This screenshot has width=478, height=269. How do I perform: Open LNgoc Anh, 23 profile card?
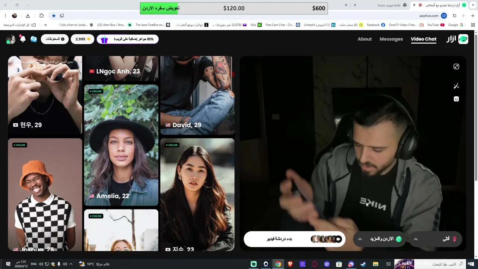[121, 68]
